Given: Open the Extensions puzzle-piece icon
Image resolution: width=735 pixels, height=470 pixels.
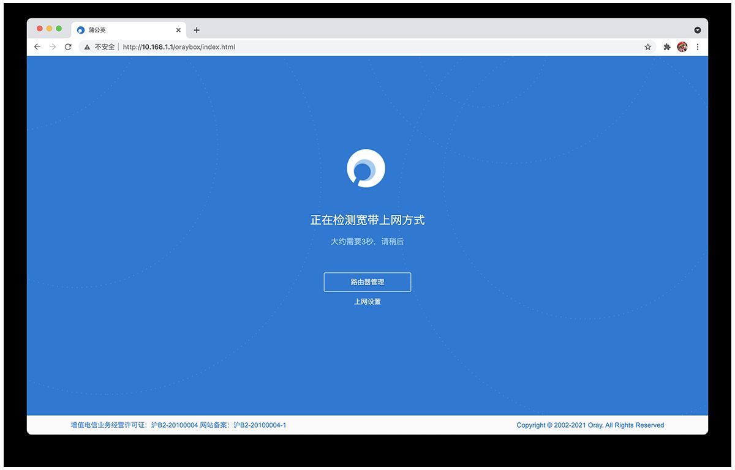Looking at the screenshot, I should click(667, 47).
